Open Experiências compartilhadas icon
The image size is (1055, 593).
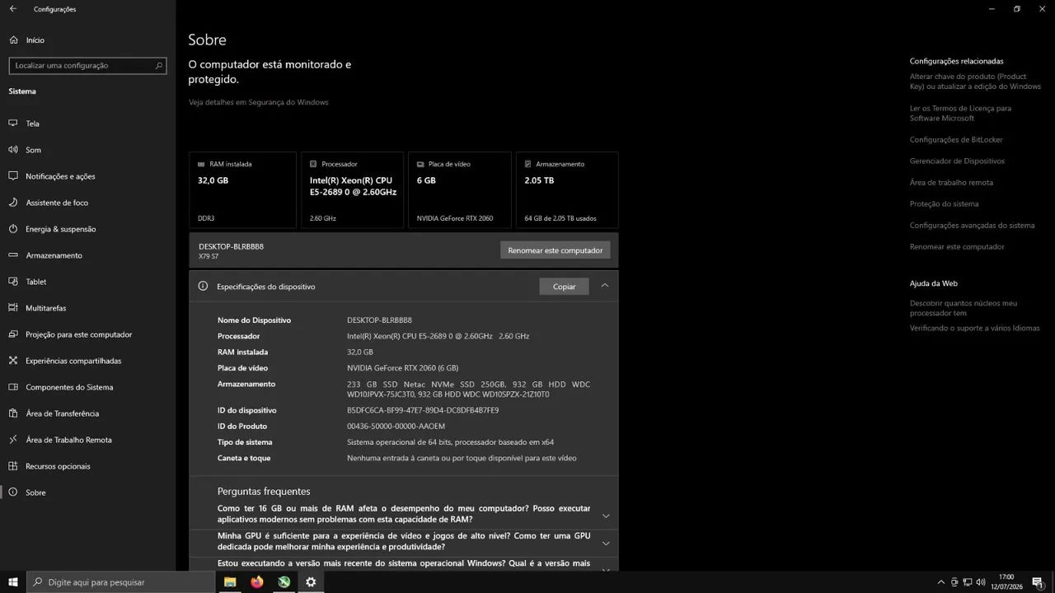pos(12,361)
